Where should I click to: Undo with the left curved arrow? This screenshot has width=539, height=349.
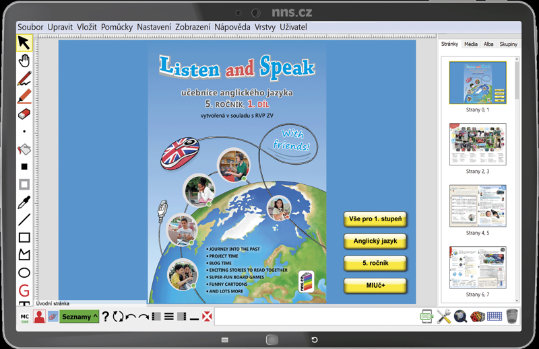131,317
